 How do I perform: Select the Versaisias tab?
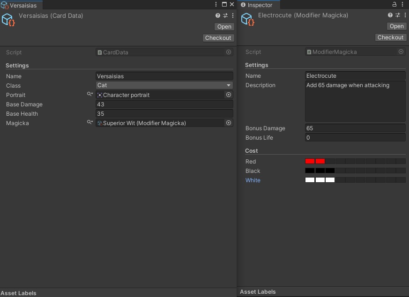[x=22, y=5]
